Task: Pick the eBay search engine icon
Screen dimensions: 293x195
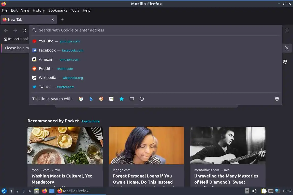Action: click(x=111, y=99)
